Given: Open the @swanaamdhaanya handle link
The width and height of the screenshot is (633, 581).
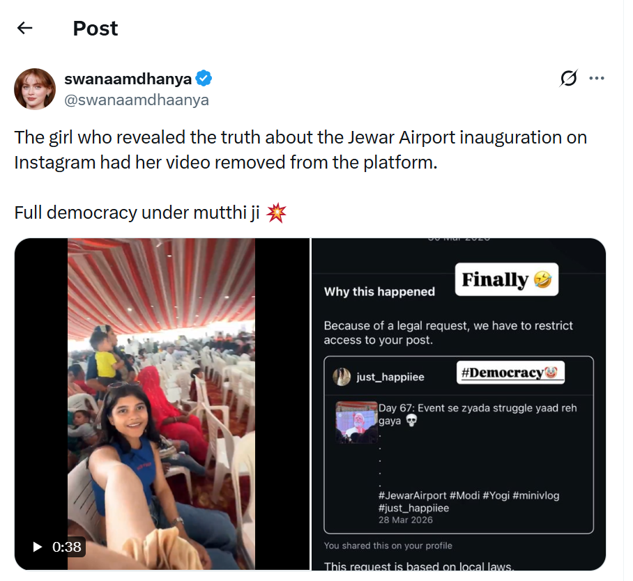Looking at the screenshot, I should [x=136, y=100].
